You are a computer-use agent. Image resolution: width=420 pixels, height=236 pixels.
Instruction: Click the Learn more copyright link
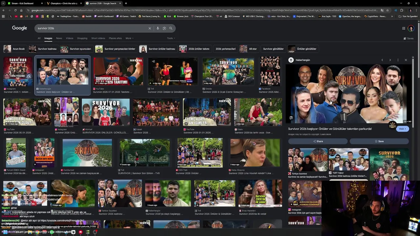325,134
